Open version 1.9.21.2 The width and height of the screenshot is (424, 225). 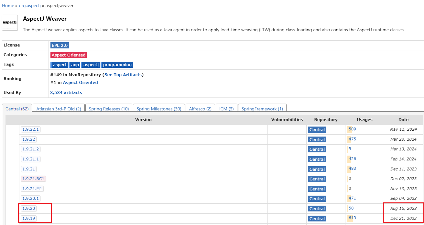point(30,149)
